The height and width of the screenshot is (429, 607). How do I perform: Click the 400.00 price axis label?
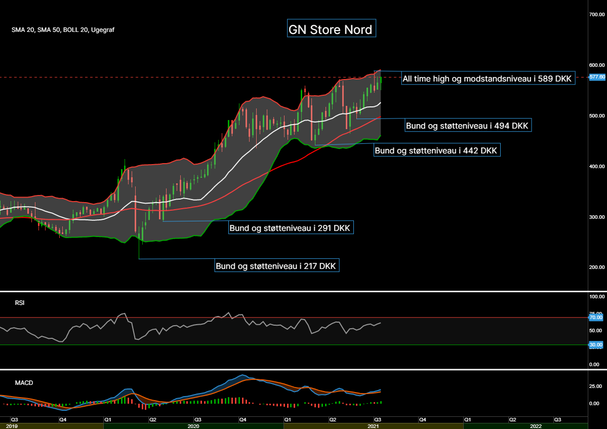click(597, 167)
